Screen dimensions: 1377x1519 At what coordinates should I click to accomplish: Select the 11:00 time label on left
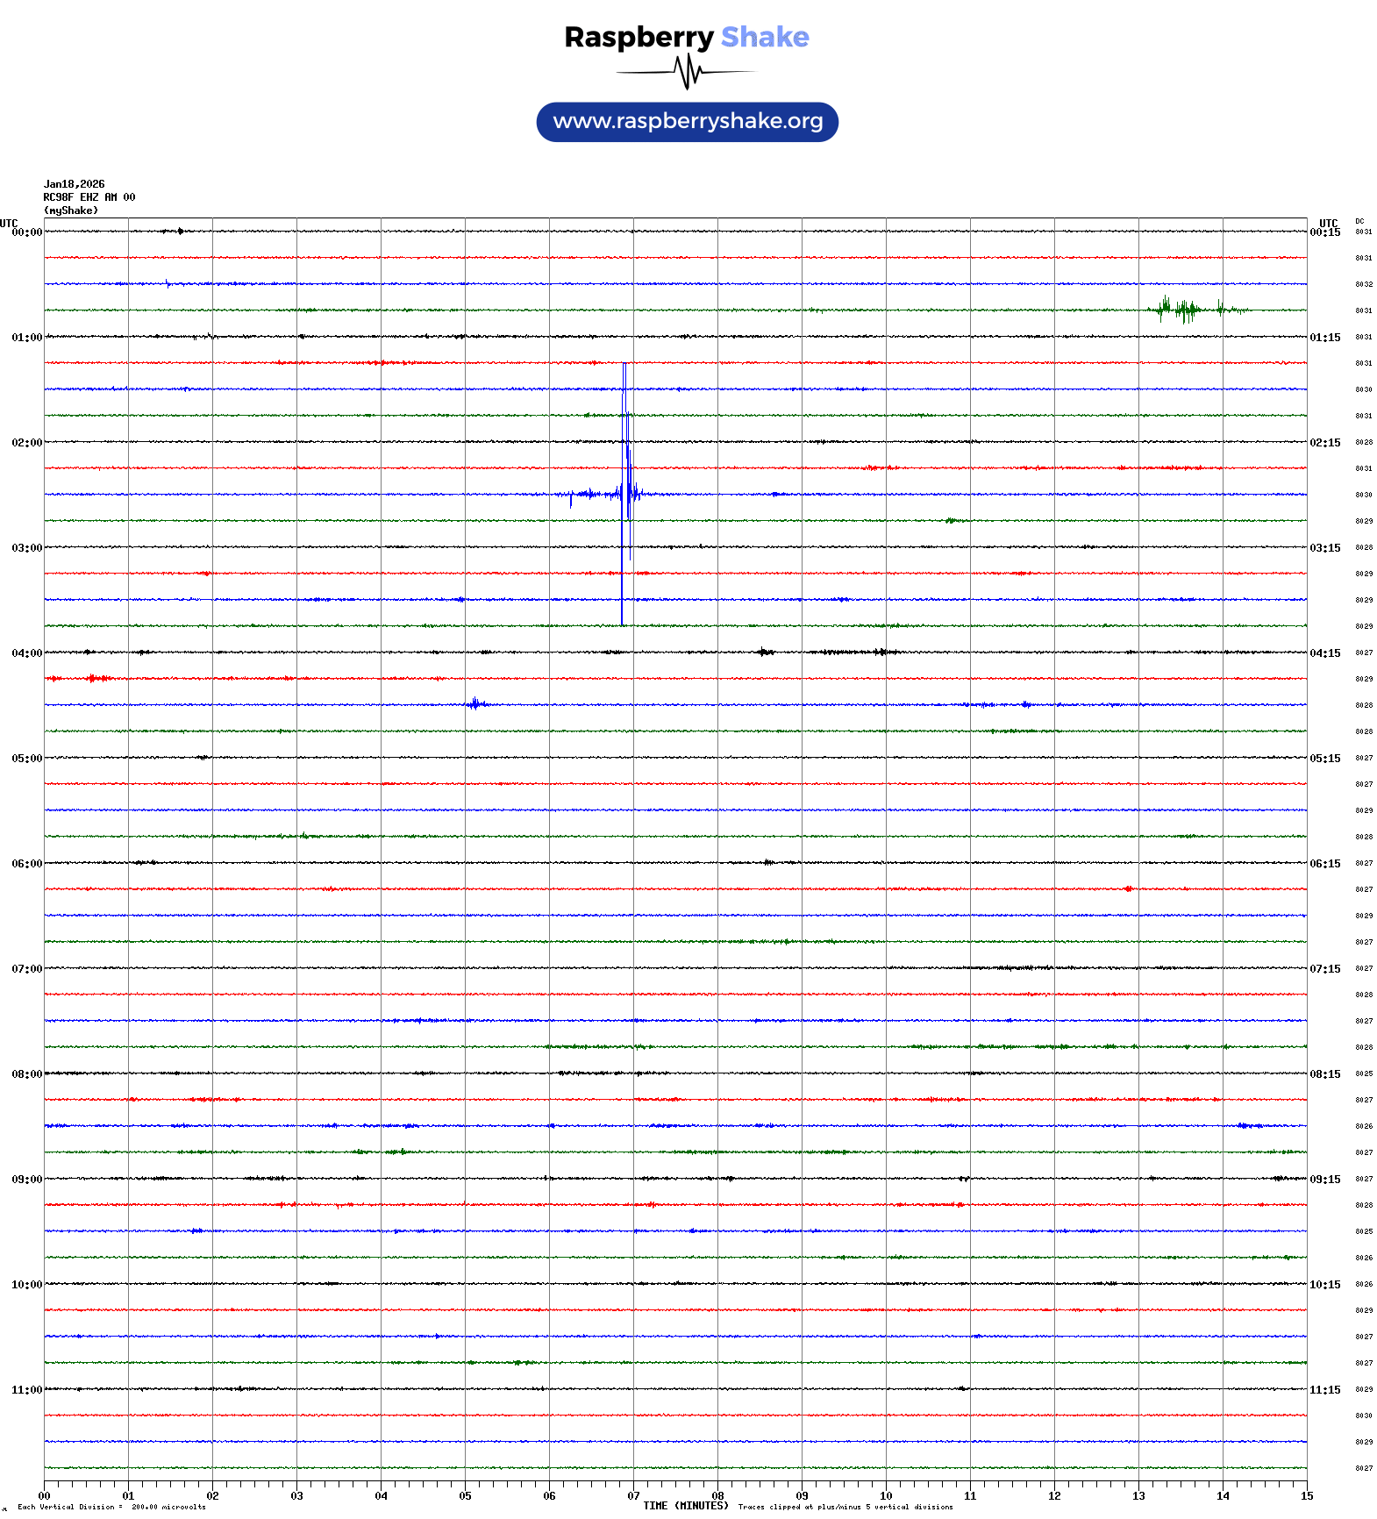pyautogui.click(x=26, y=1390)
